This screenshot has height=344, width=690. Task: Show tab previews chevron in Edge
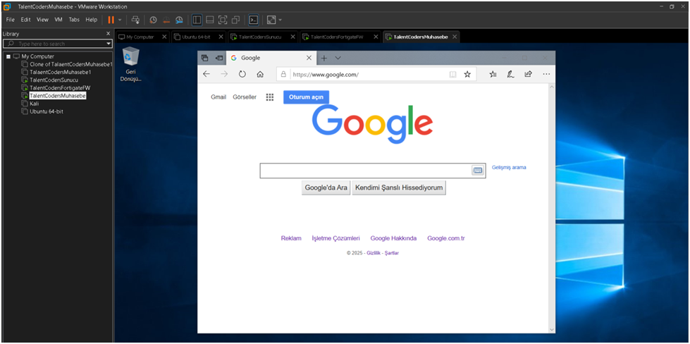point(338,58)
